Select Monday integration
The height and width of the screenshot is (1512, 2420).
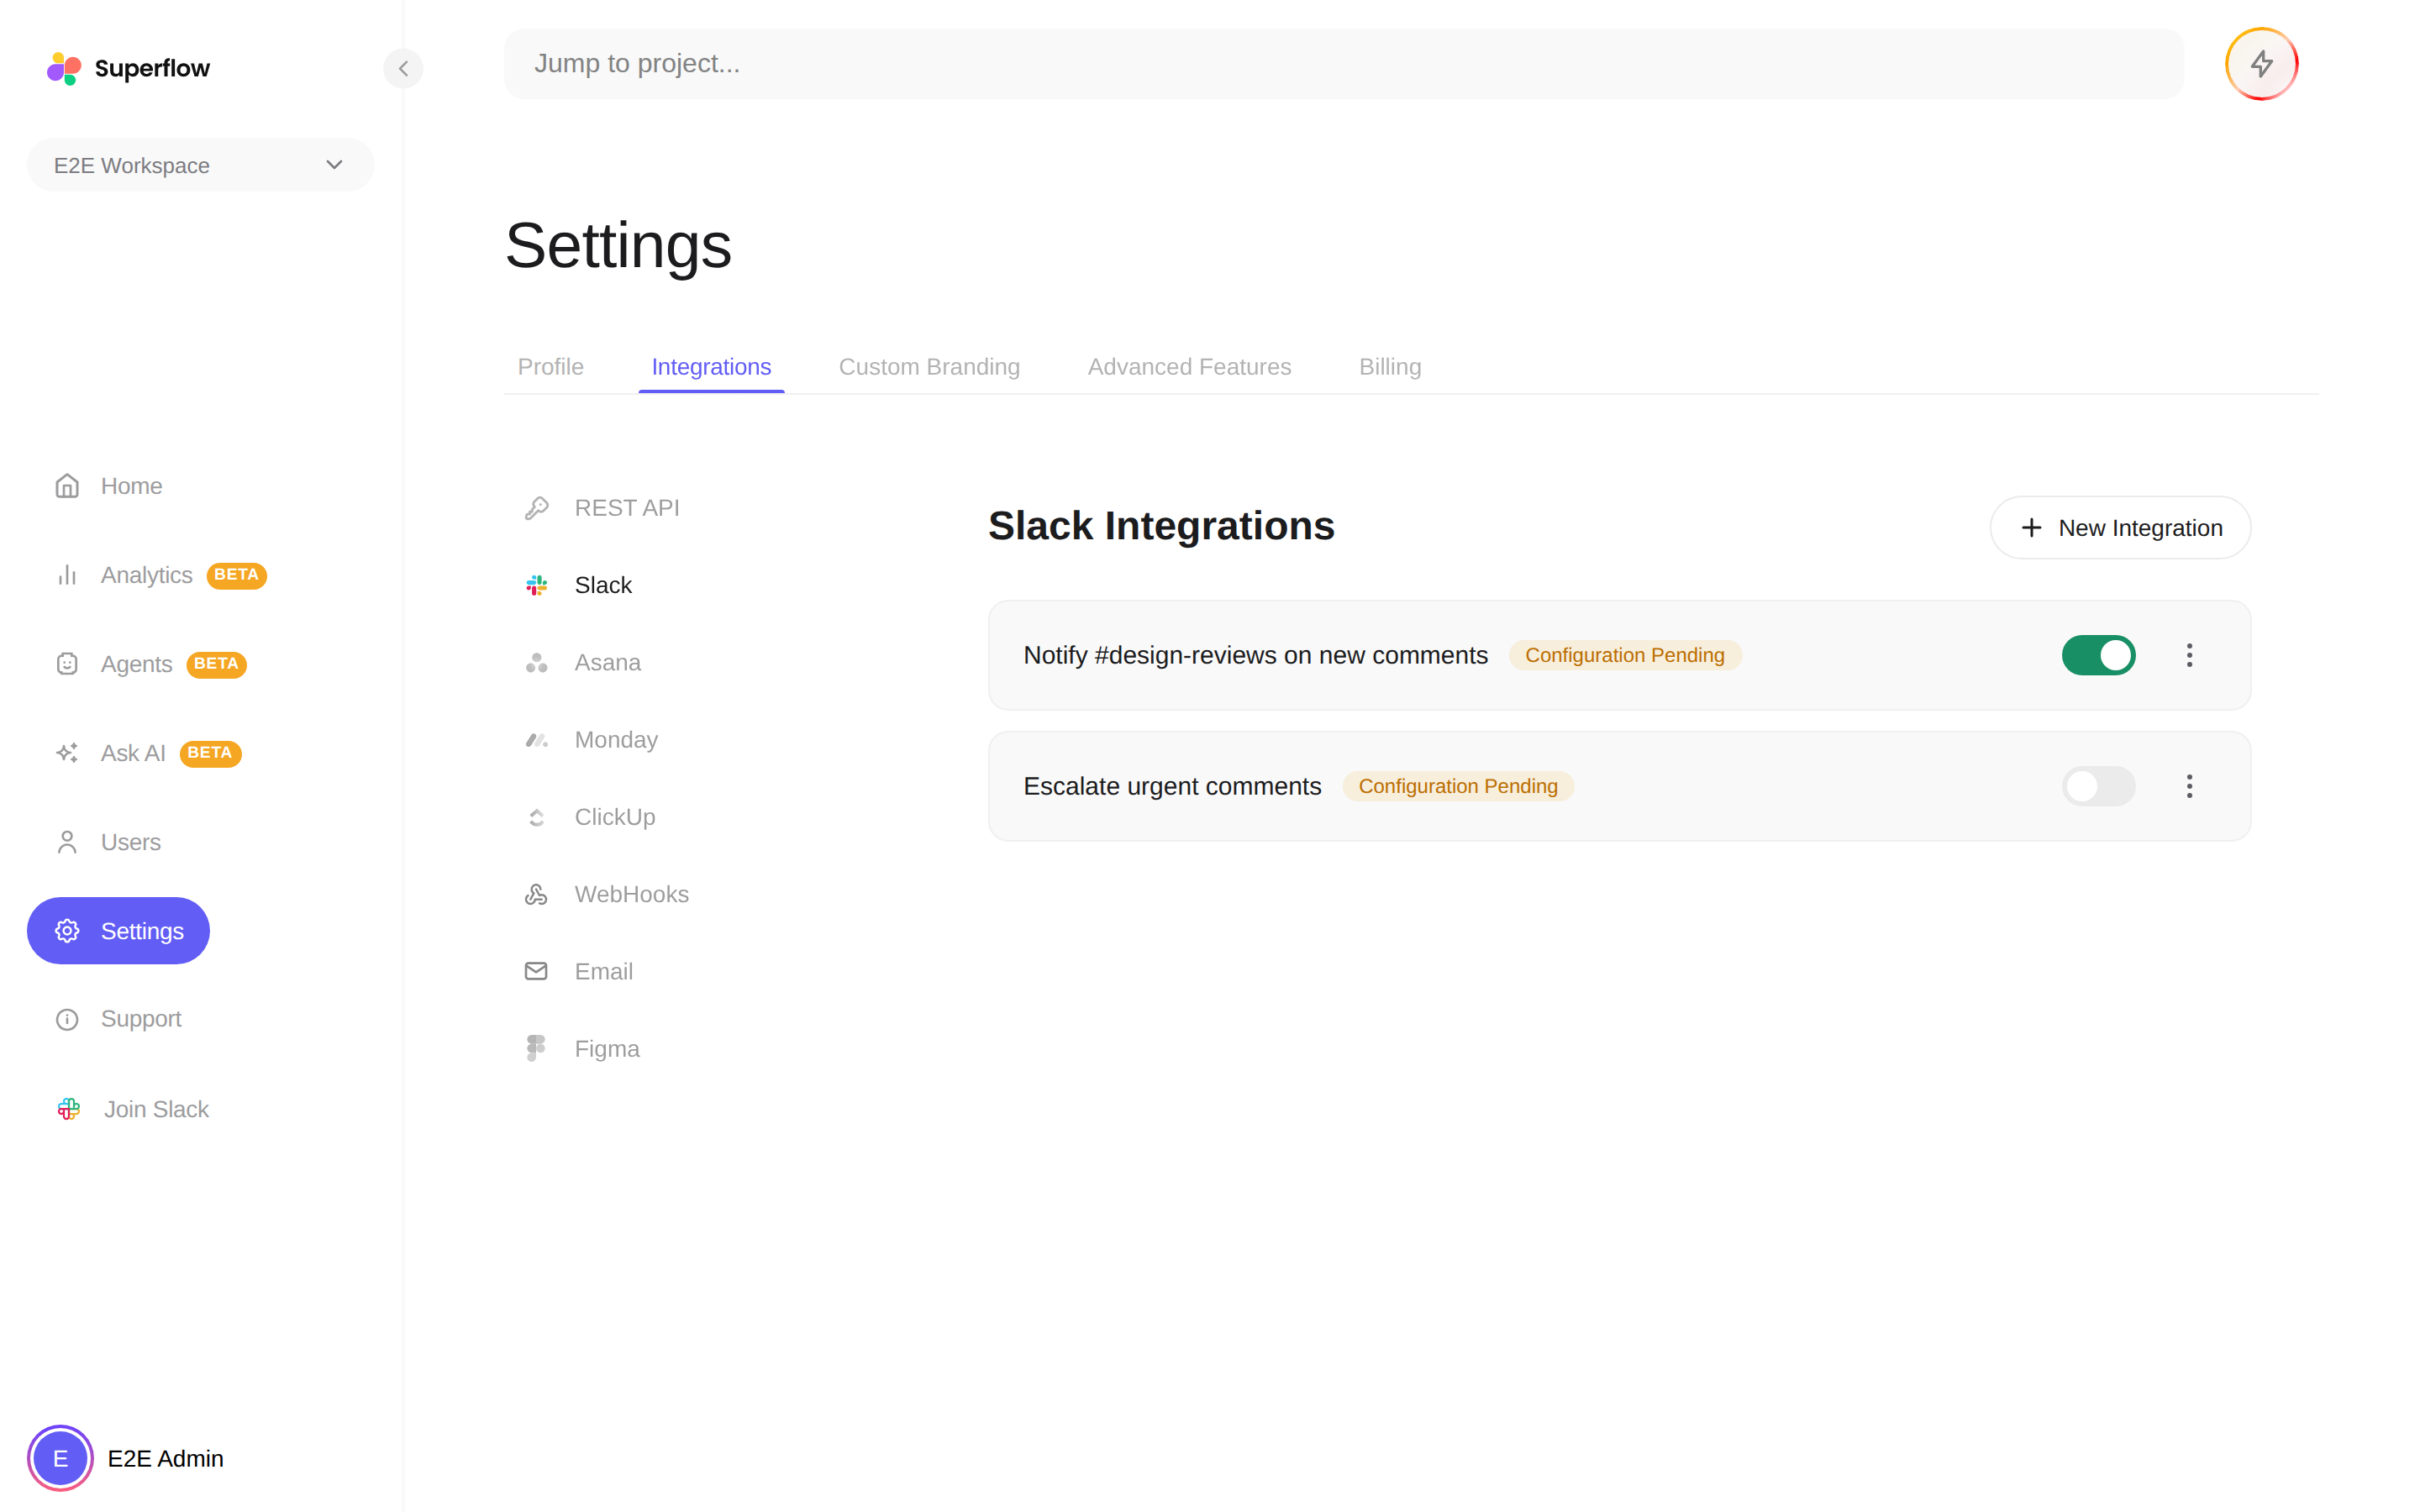click(591, 740)
